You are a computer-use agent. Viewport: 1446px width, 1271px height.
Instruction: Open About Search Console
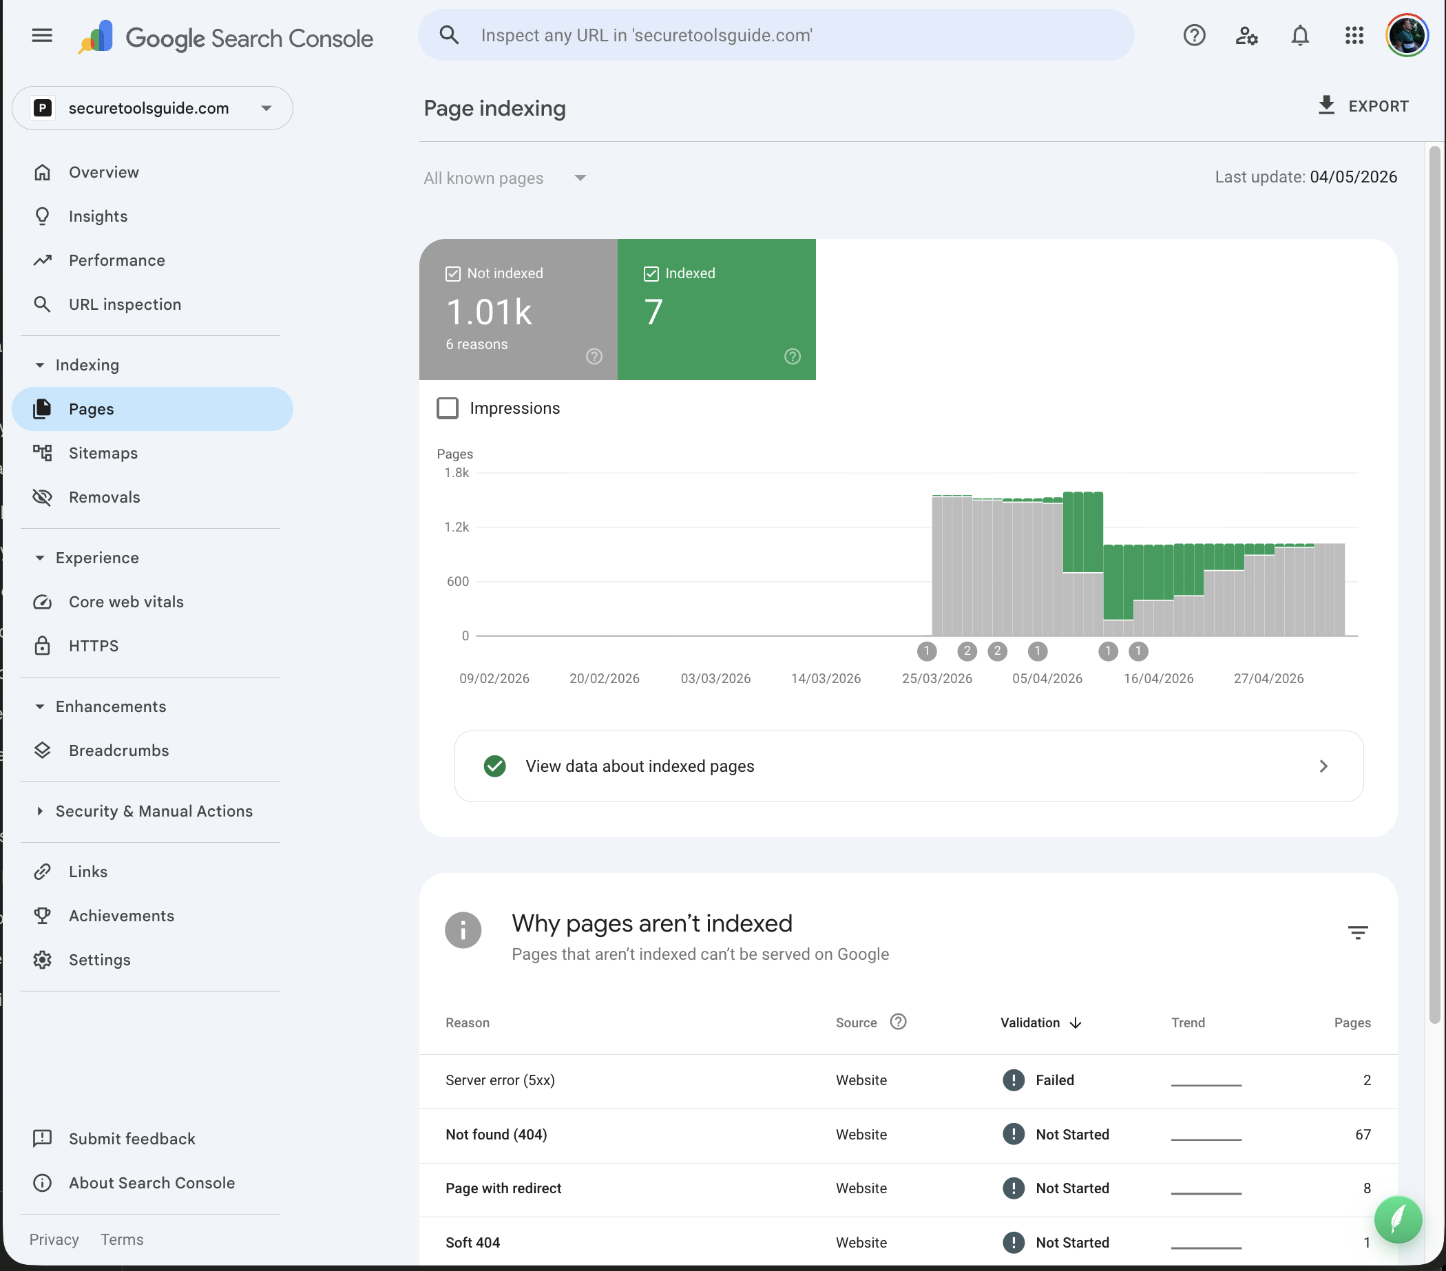(152, 1183)
